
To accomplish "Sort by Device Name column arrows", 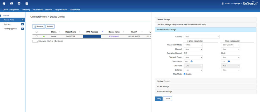I will [x=124, y=32].
